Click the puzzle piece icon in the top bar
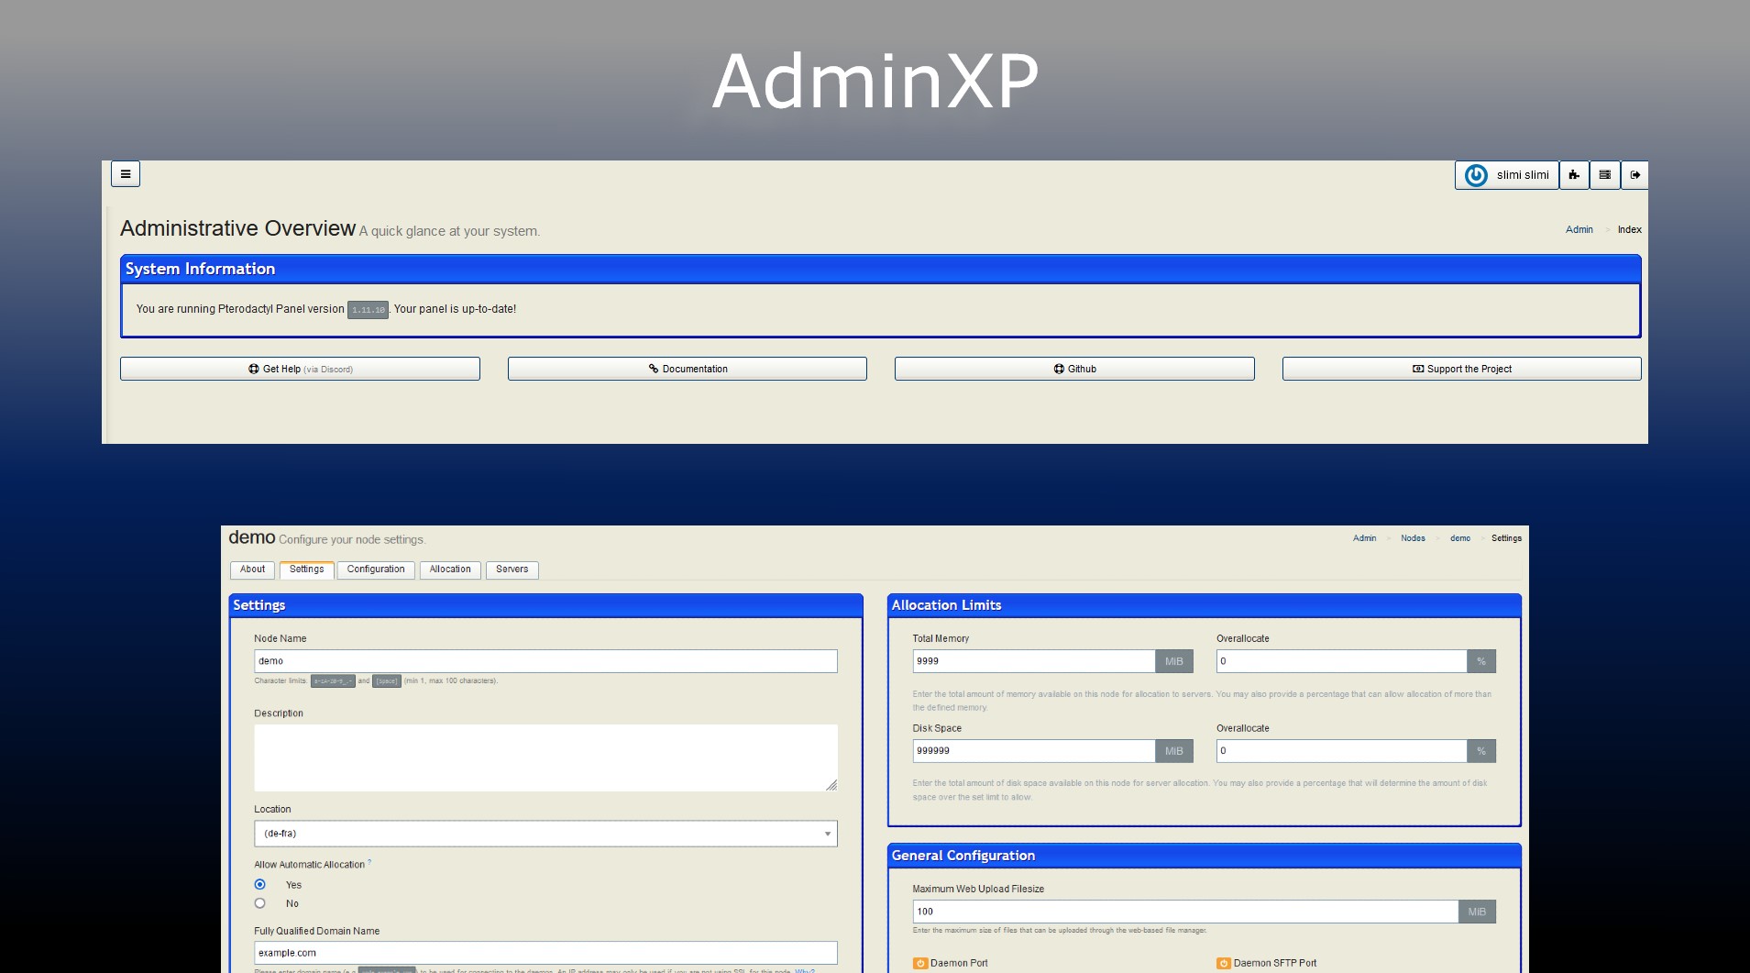Screen dimensions: 1750x973 (1573, 174)
